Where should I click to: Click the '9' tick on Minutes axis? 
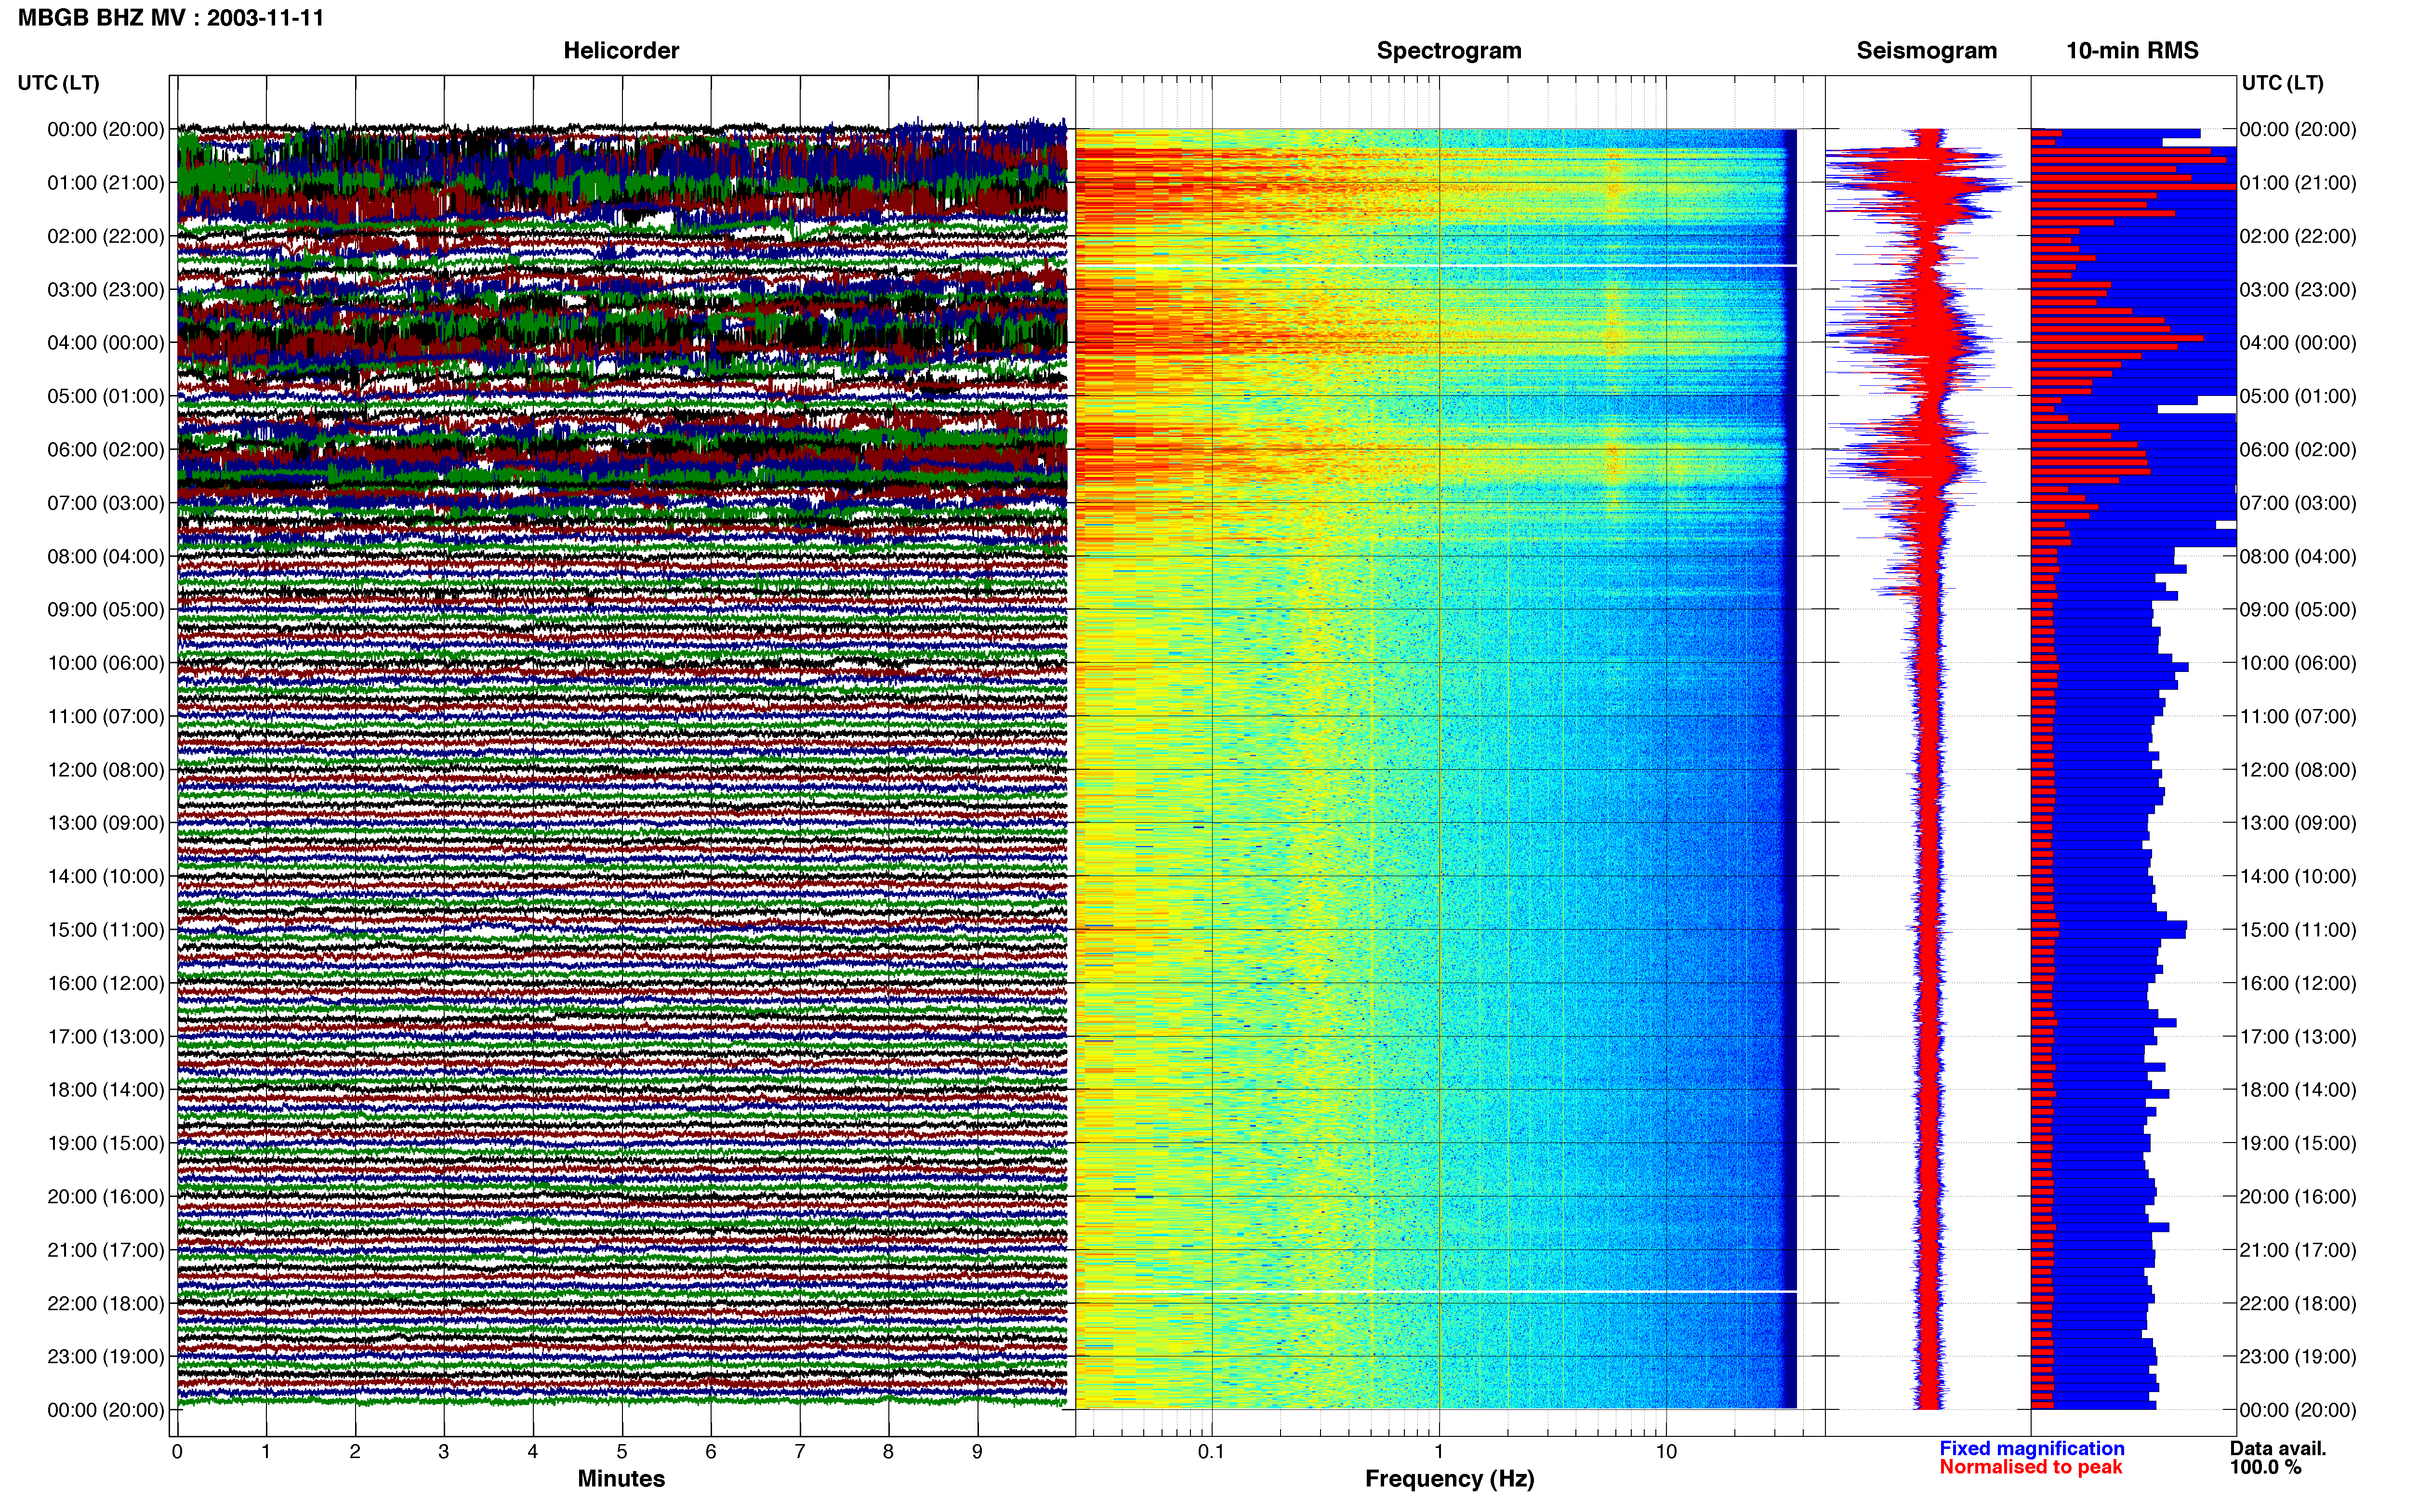pos(977,1451)
